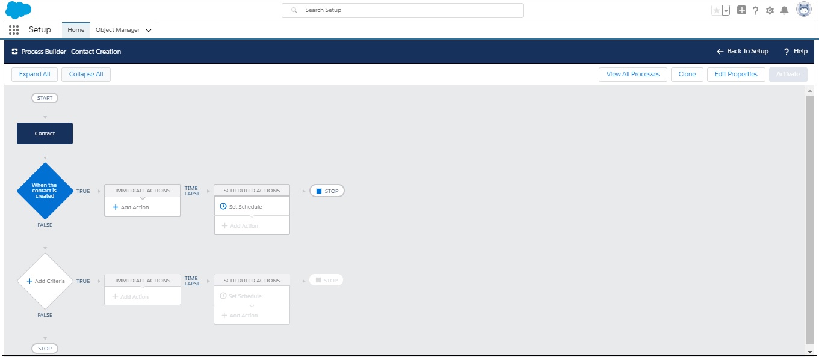The height and width of the screenshot is (357, 819).
Task: Click the FALSE label below the first criteria
Action: 45,225
